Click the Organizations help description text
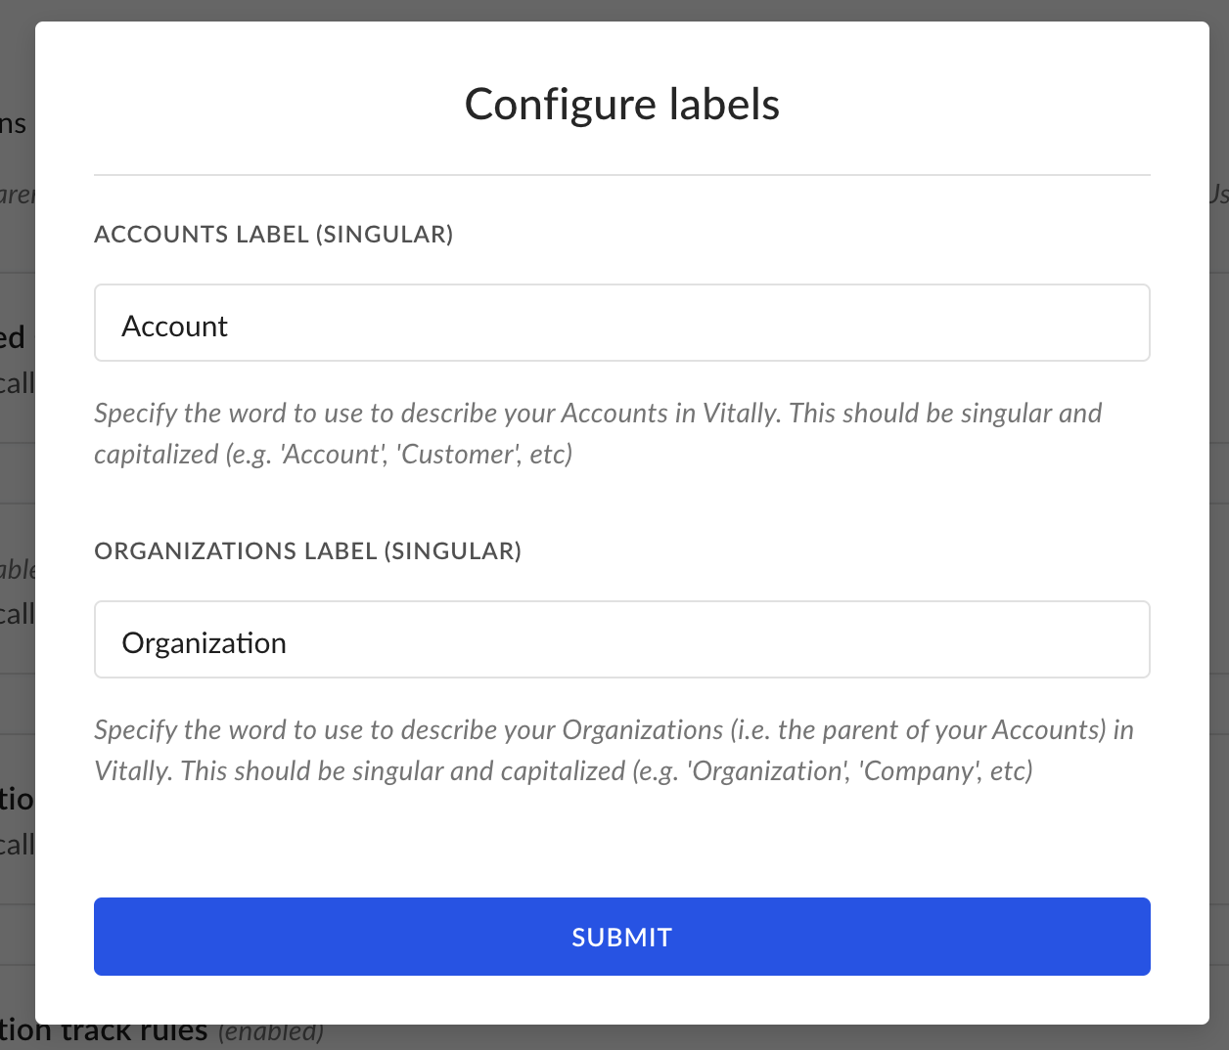The image size is (1229, 1050). tap(614, 750)
